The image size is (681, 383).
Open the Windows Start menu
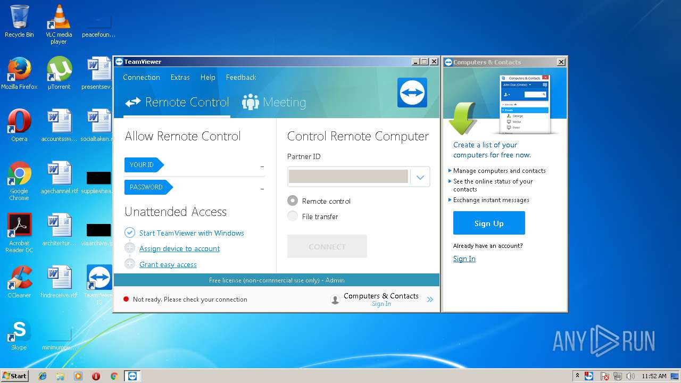pyautogui.click(x=14, y=376)
